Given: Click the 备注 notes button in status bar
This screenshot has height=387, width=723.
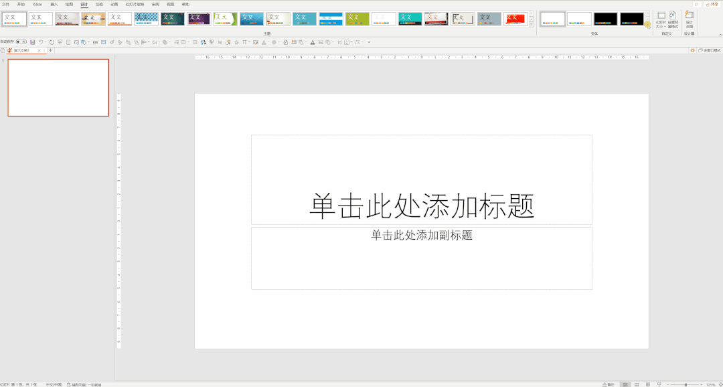Looking at the screenshot, I should tap(609, 384).
